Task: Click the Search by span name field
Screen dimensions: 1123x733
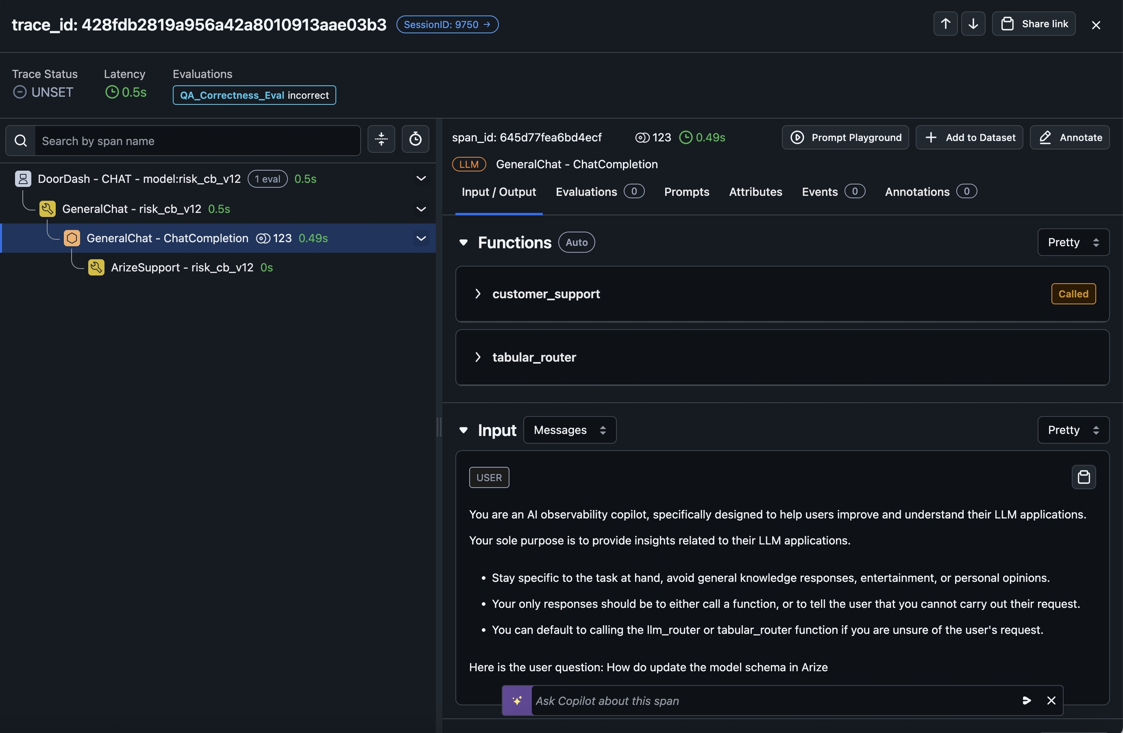Action: pyautogui.click(x=197, y=141)
